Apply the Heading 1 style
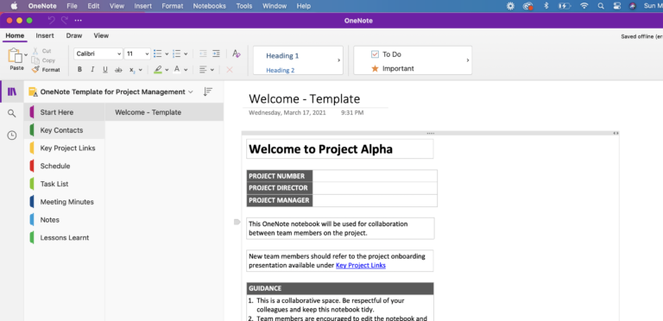This screenshot has height=321, width=663. pos(282,56)
